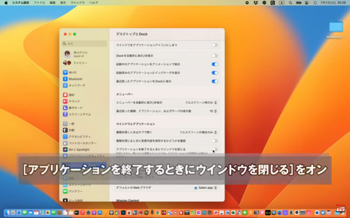The height and width of the screenshot is (218, 350).
Task: Open Apple ID profile 早川アツシ
Action: 76,54
